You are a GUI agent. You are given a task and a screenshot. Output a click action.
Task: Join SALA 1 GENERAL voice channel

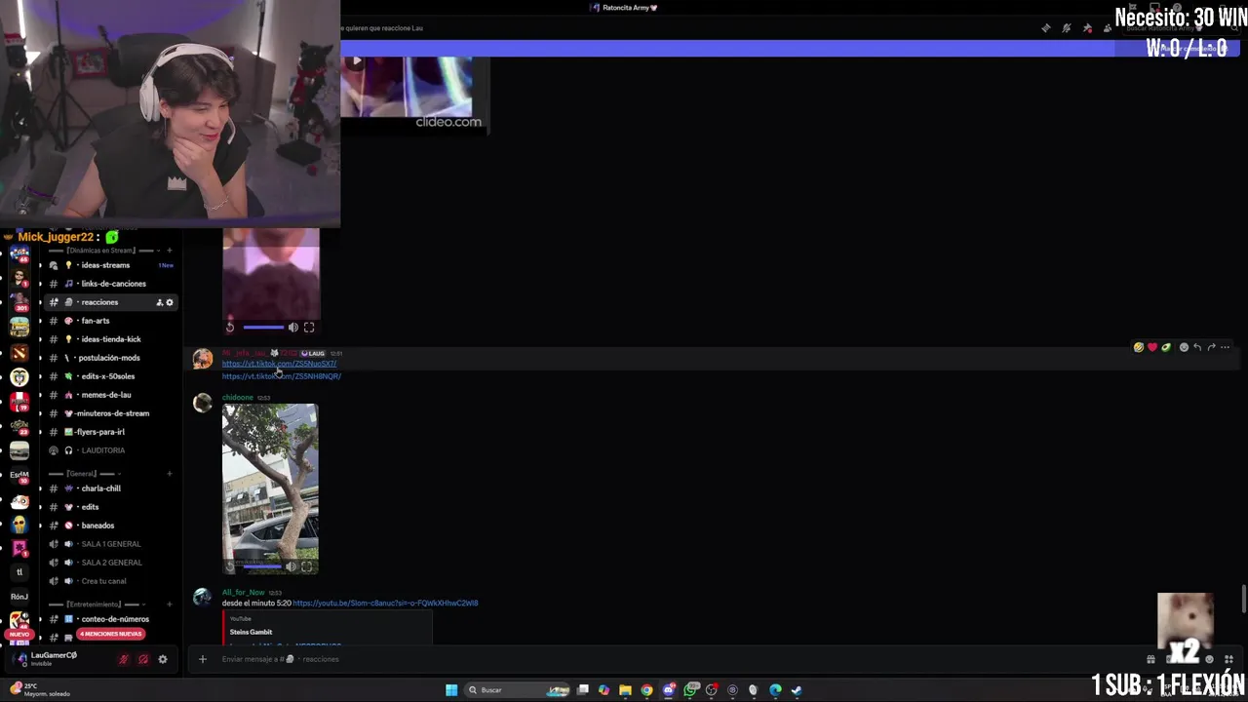(111, 544)
